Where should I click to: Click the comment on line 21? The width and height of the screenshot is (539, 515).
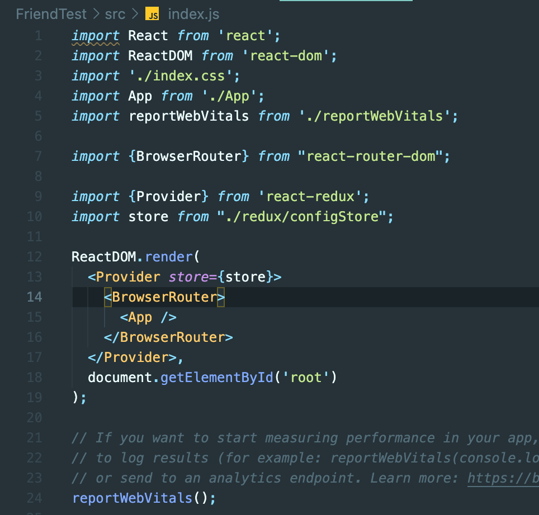point(305,438)
